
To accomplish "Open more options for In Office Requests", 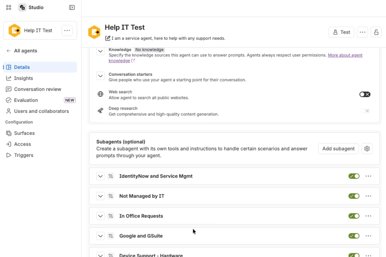I will tap(368, 216).
